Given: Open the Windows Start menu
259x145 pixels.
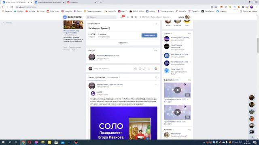Looking at the screenshot, I should coord(3,142).
